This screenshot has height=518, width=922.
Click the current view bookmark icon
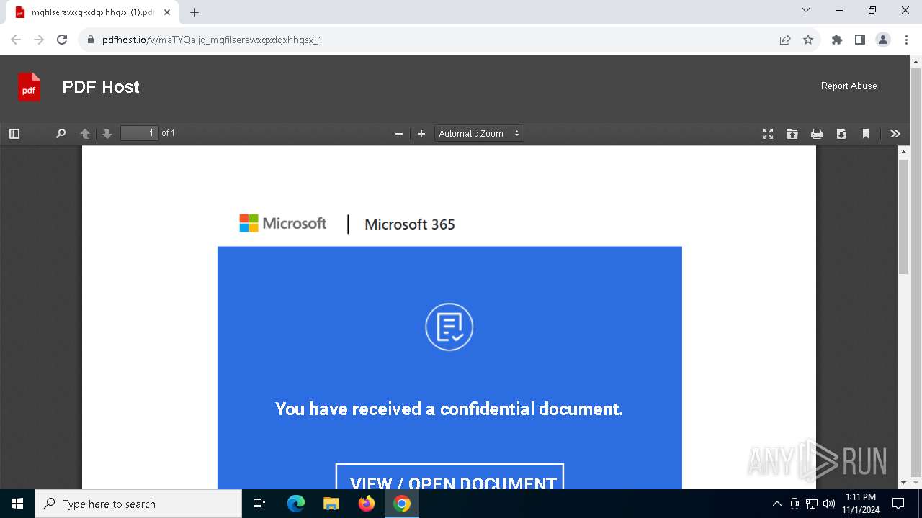866,133
